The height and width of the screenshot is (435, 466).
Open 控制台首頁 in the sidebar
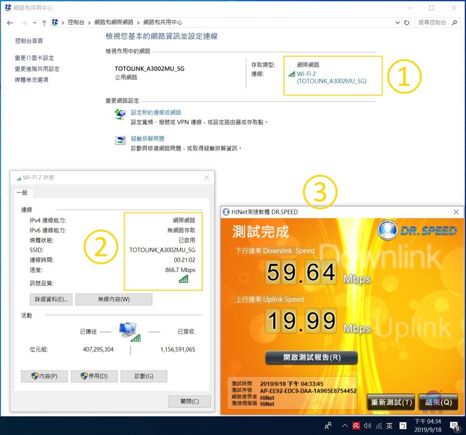(x=29, y=40)
